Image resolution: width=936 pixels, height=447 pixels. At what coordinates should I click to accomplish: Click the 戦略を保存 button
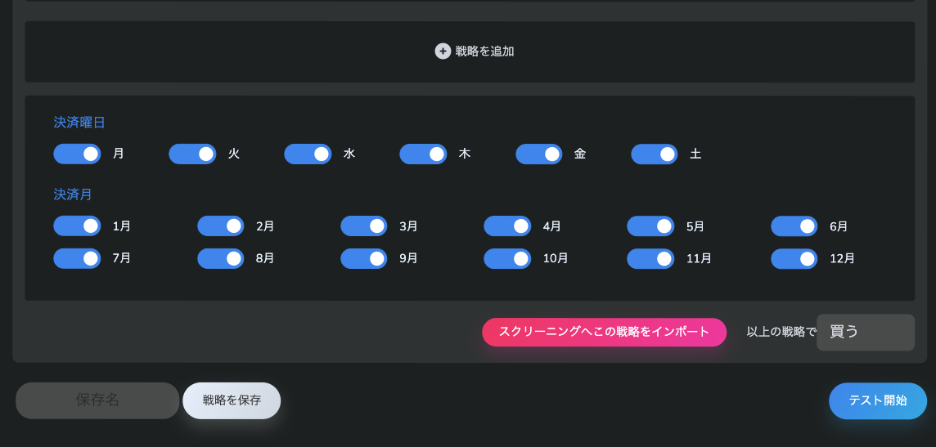(x=232, y=400)
